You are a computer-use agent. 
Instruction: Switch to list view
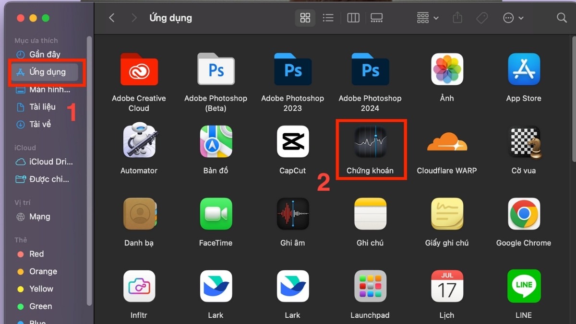[328, 18]
